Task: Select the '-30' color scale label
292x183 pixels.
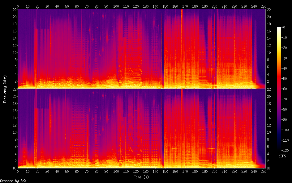Action: pos(284,58)
